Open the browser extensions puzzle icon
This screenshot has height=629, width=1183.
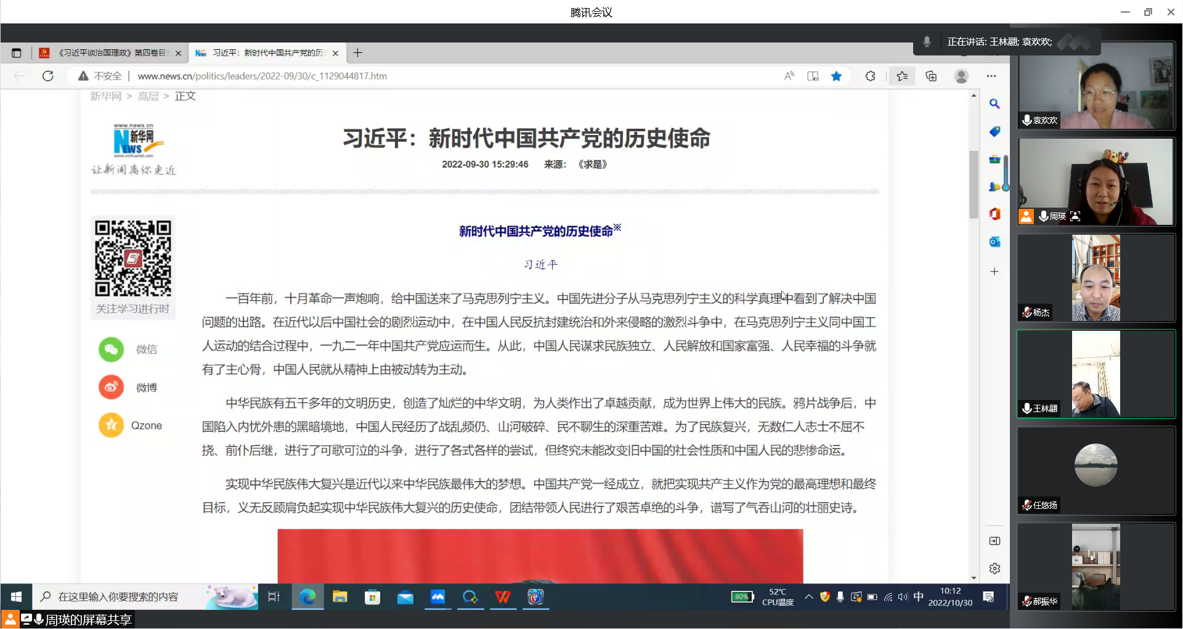pyautogui.click(x=870, y=76)
